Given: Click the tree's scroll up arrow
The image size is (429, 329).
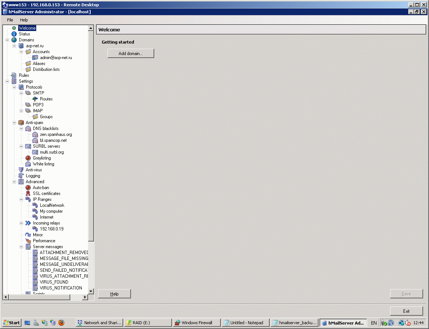Looking at the screenshot, I should pos(91,28).
